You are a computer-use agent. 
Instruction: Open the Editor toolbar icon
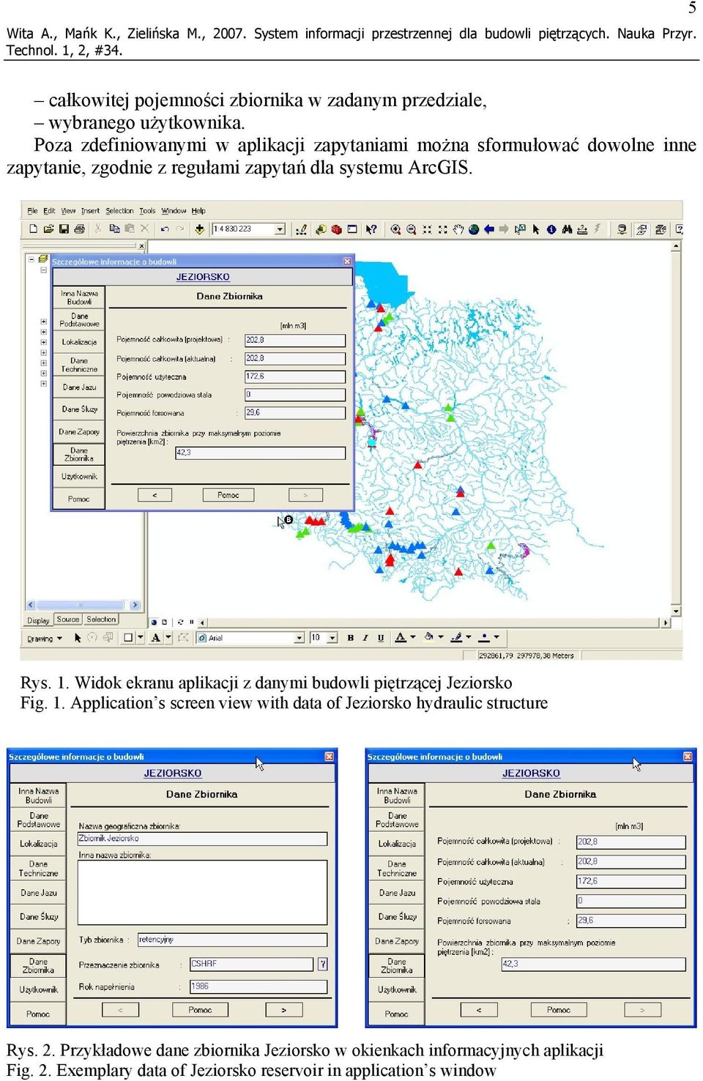pyautogui.click(x=301, y=229)
